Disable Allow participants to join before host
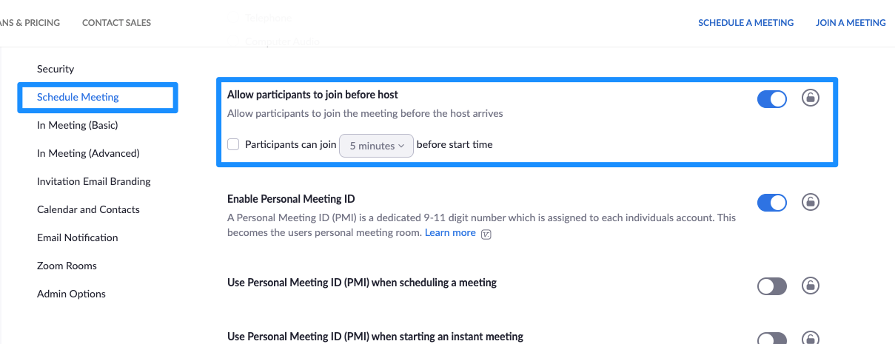This screenshot has height=344, width=895. 772,98
